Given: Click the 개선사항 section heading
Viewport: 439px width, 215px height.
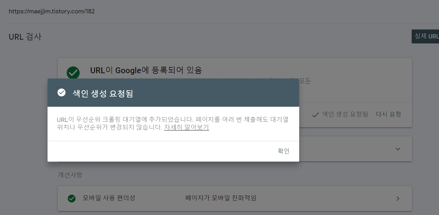Looking at the screenshot, I should (x=70, y=175).
